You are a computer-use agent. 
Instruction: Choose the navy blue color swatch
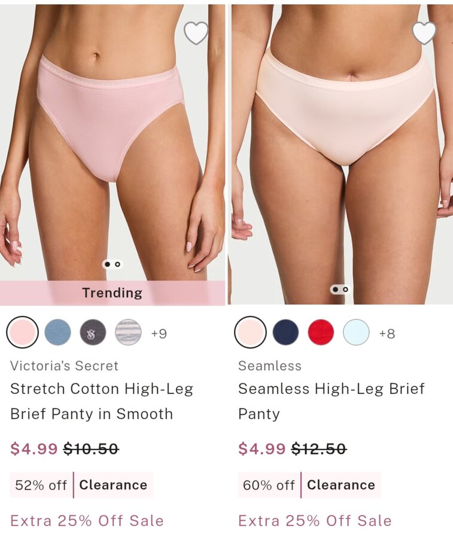click(286, 332)
